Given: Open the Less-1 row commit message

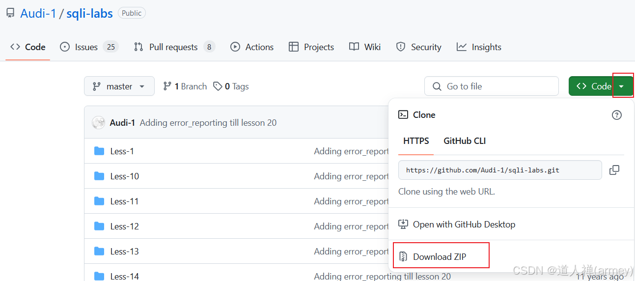Looking at the screenshot, I should click(351, 151).
